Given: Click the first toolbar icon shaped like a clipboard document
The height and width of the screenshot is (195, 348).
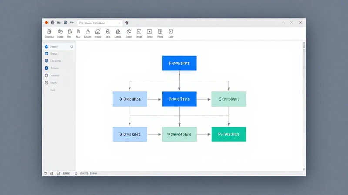Looking at the screenshot, I should point(49,32).
